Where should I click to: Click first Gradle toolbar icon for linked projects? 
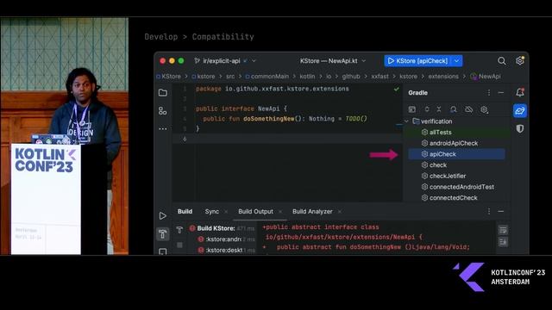(412, 109)
